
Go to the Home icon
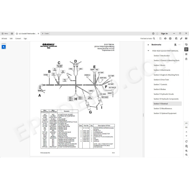[x=12, y=33]
